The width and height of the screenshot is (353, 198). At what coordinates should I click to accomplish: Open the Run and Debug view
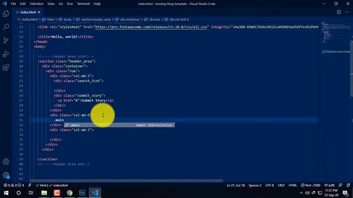click(x=6, y=54)
